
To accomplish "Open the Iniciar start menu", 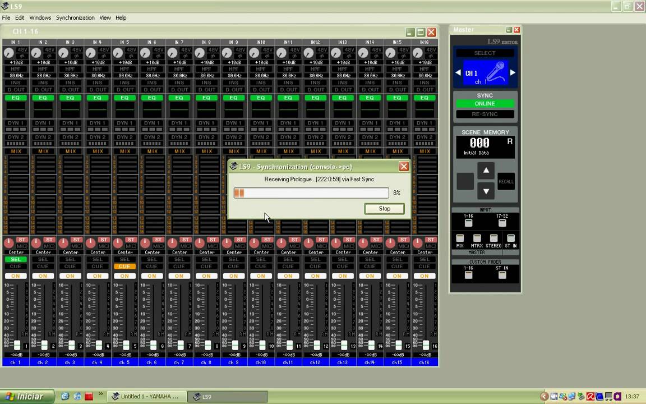I will 27,397.
